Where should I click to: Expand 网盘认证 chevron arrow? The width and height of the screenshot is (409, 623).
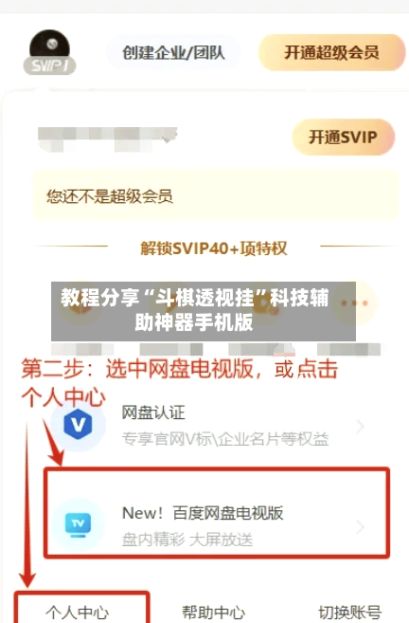[x=360, y=427]
